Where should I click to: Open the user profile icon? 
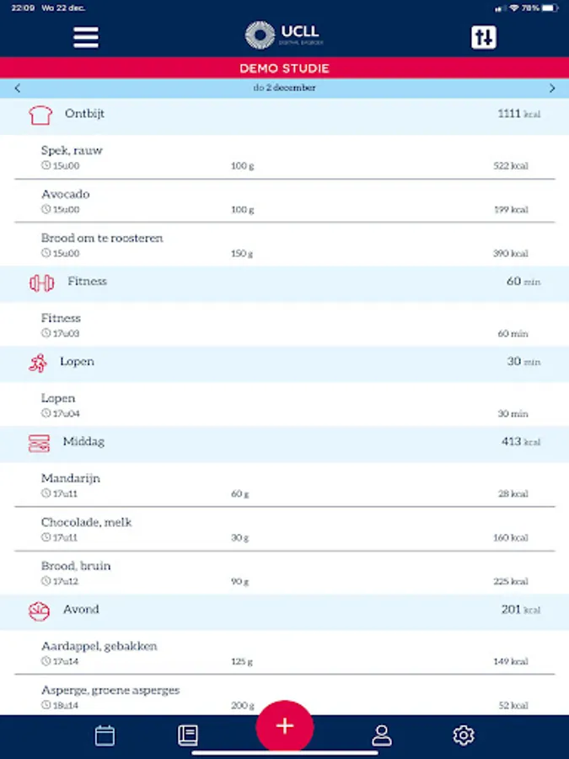tap(382, 735)
